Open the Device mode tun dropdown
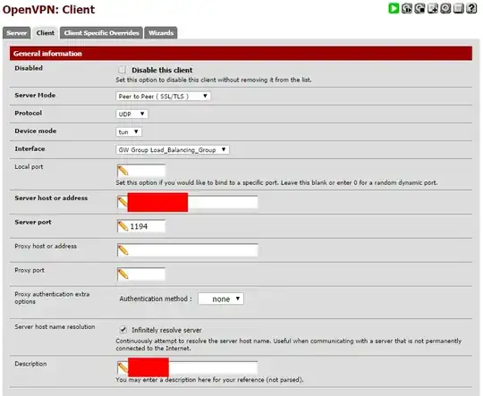The width and height of the screenshot is (483, 396). click(129, 131)
